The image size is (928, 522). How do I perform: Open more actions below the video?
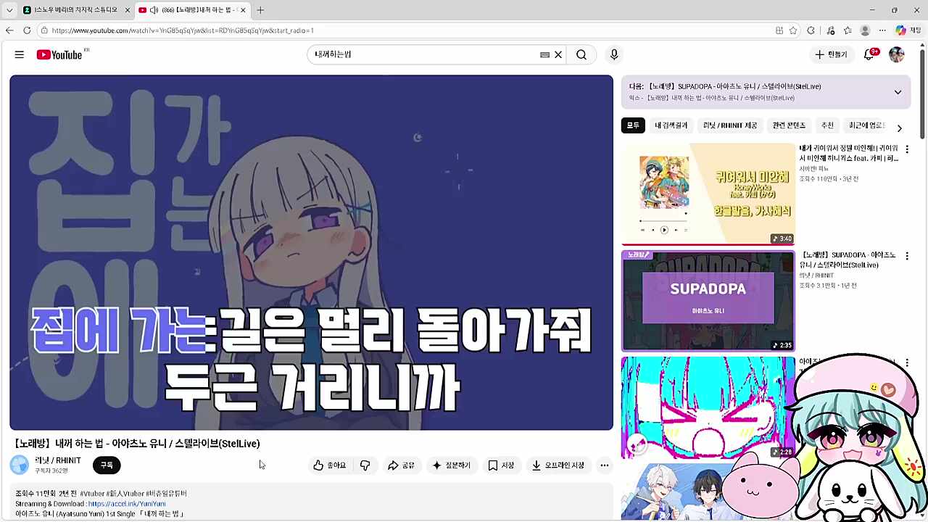click(x=605, y=465)
